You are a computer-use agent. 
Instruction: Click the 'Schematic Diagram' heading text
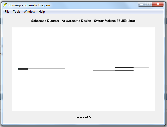click(45, 21)
